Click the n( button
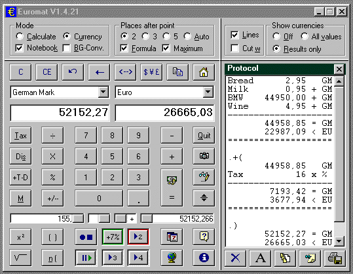The width and height of the screenshot is (353, 274). point(52,258)
